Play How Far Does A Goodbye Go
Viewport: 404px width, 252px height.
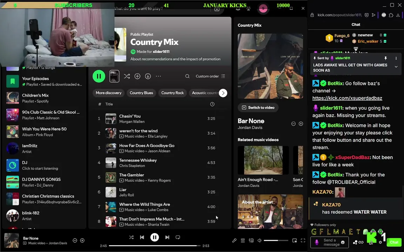(x=160, y=148)
